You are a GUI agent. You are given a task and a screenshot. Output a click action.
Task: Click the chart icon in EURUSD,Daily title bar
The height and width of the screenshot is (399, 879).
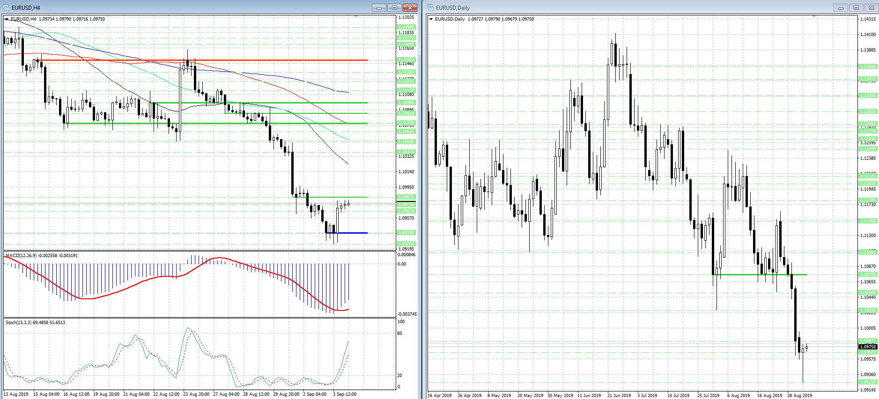431,8
